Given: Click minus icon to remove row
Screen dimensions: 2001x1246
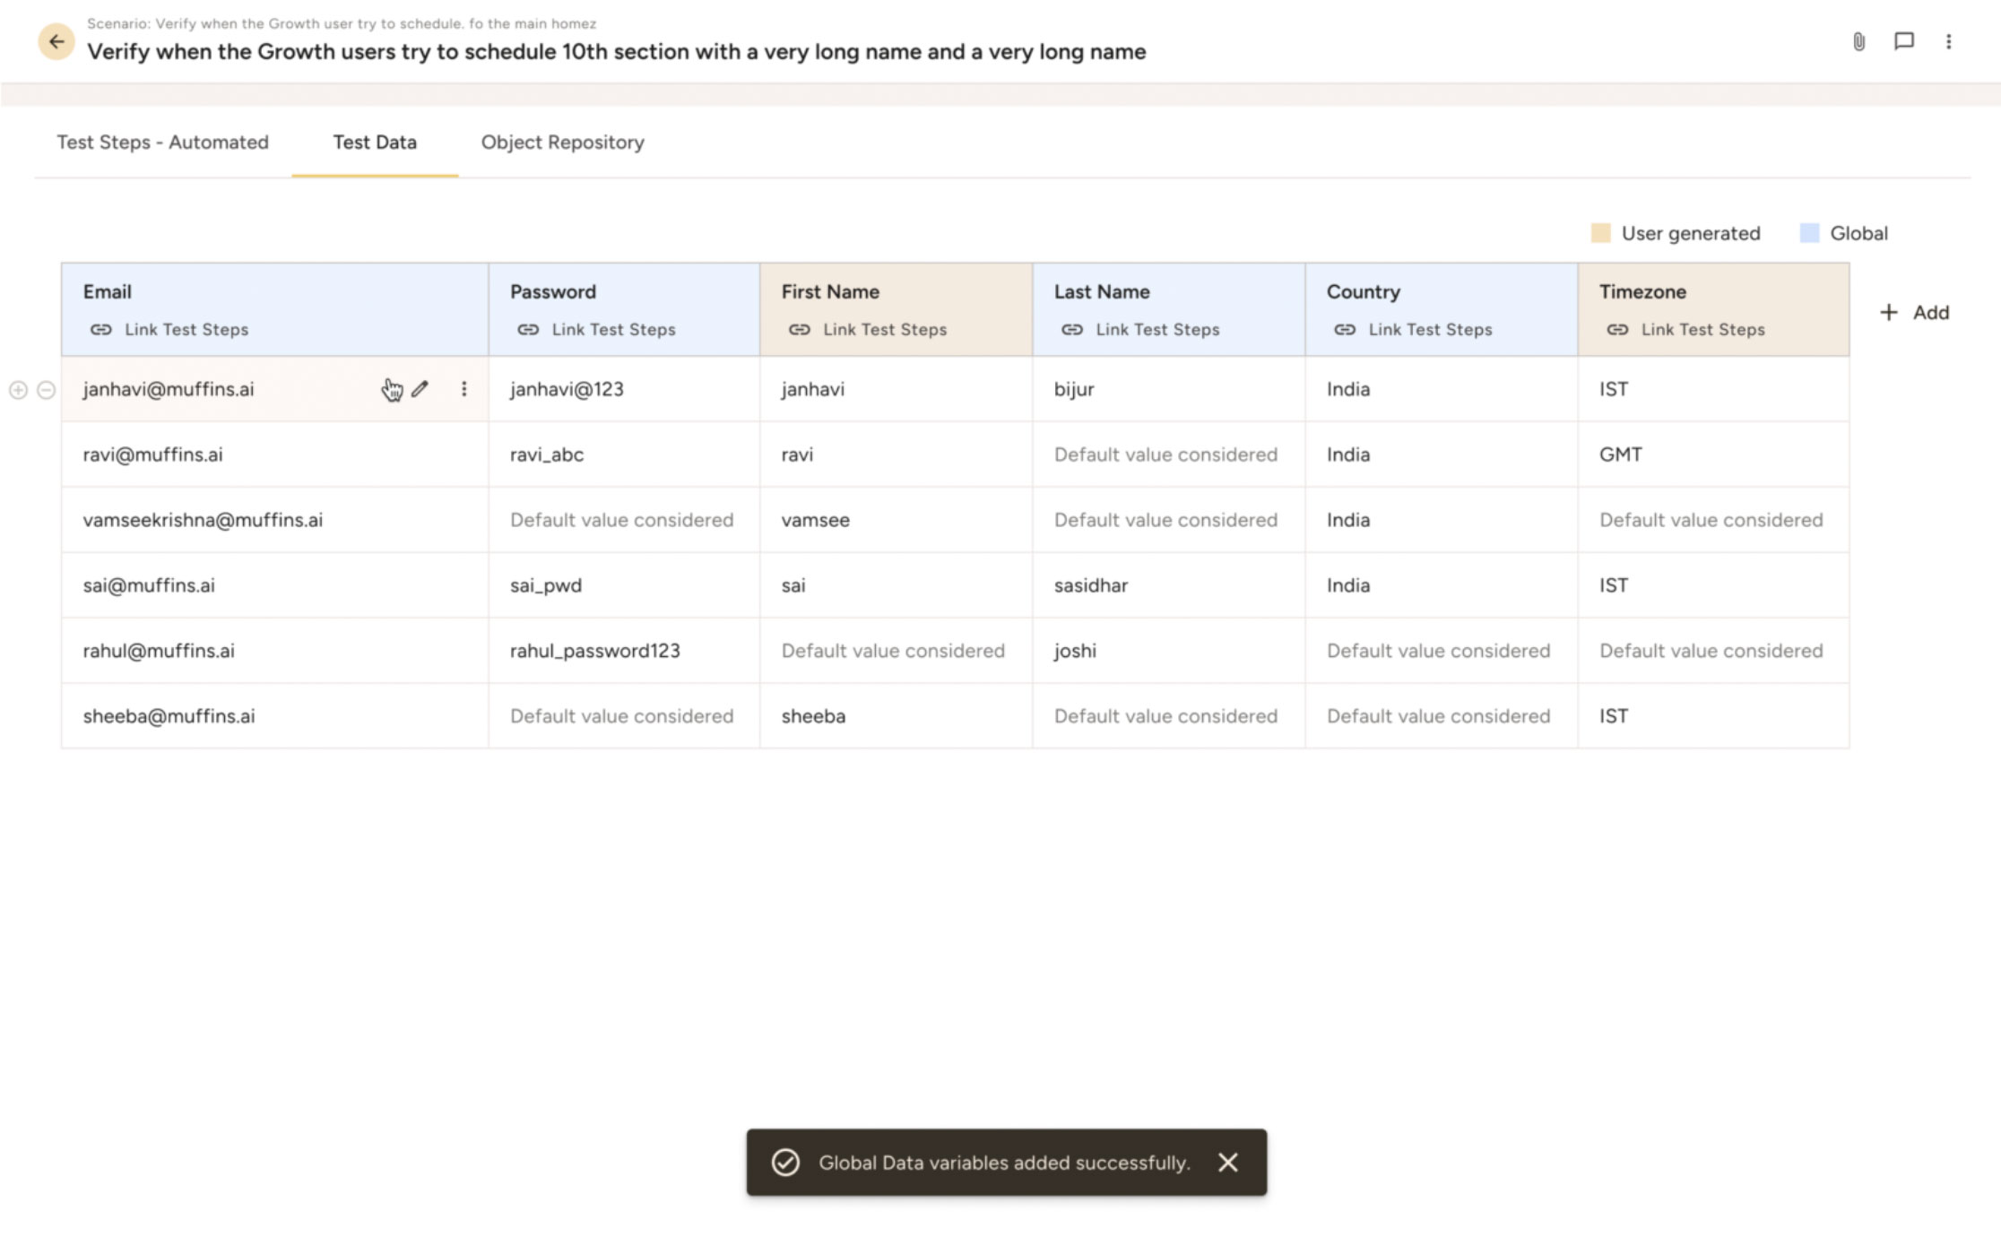Looking at the screenshot, I should tap(46, 390).
